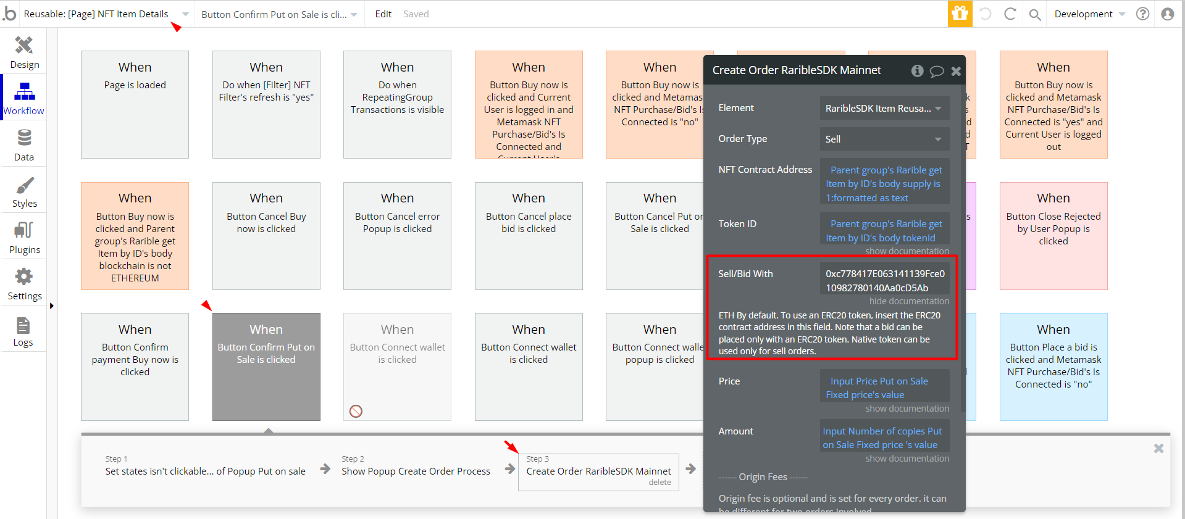Select blockchain is not ETHEREUM event
Image resolution: width=1185 pixels, height=519 pixels.
click(x=135, y=236)
